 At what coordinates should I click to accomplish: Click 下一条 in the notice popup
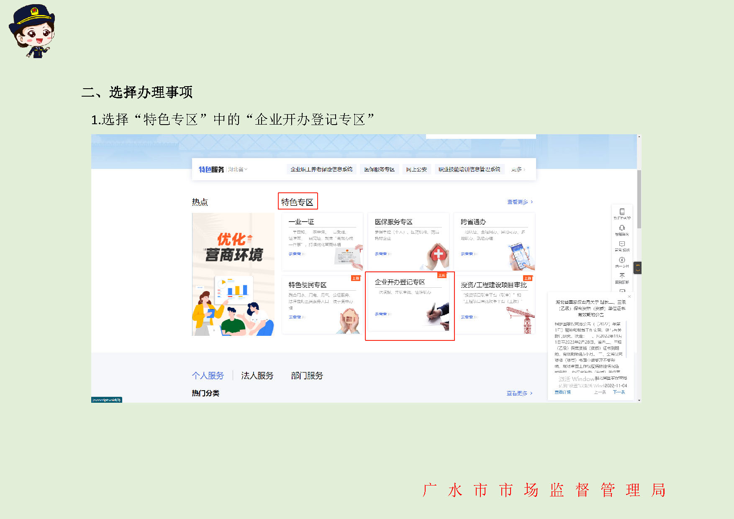tap(619, 392)
